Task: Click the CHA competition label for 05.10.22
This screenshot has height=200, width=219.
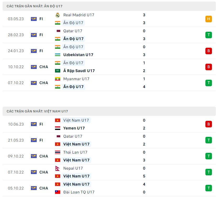Action: click(x=44, y=188)
